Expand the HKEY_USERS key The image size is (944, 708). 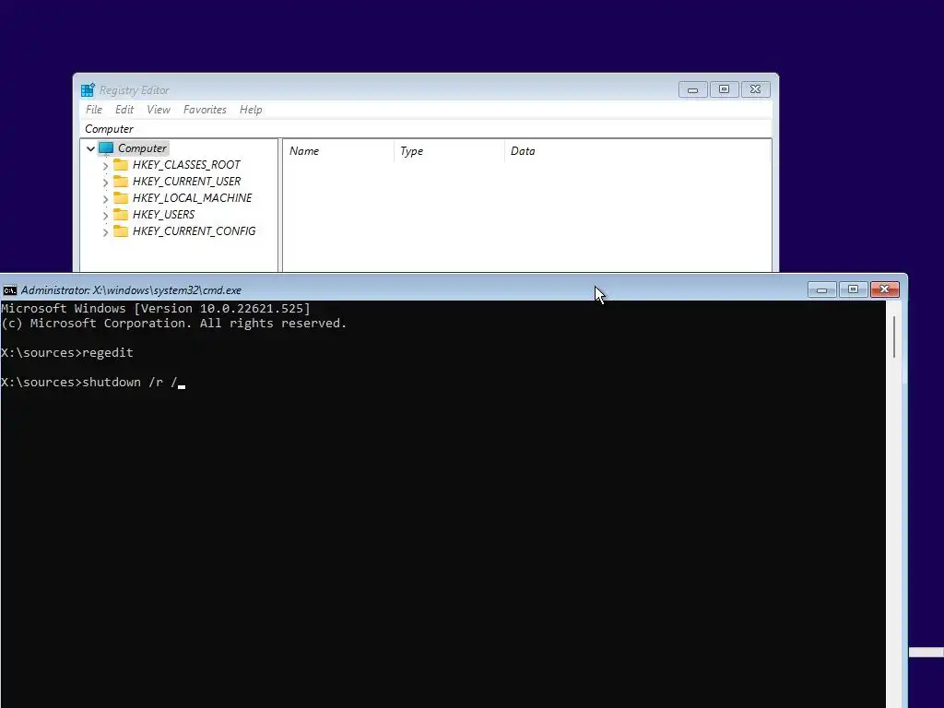click(x=105, y=215)
